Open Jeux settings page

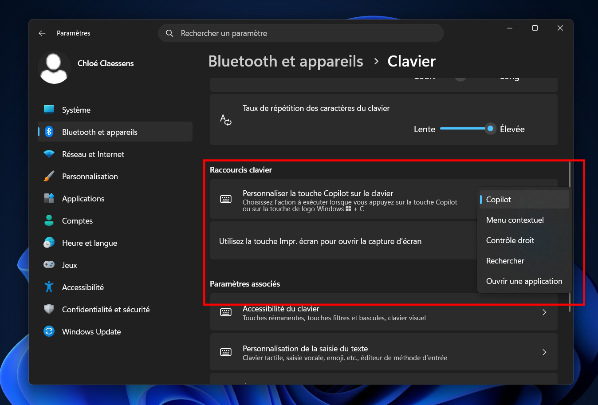115,265
